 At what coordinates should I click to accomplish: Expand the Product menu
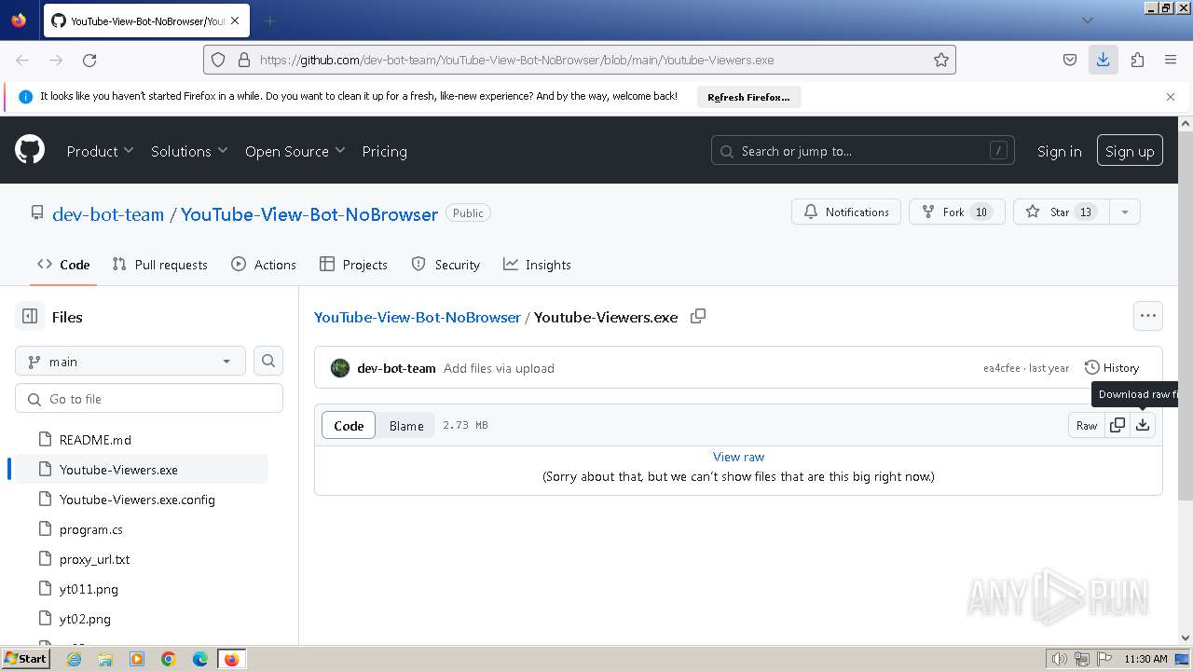(x=101, y=151)
